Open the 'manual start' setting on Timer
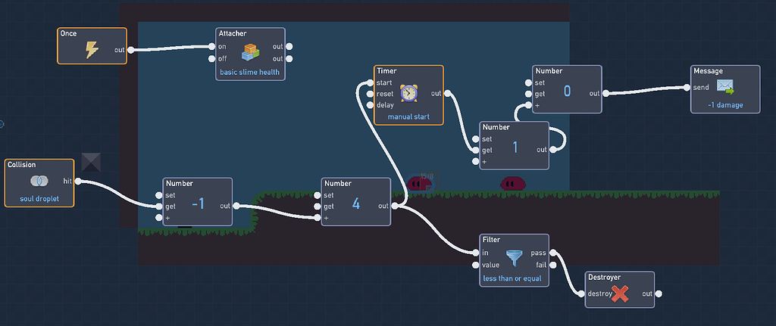The width and height of the screenshot is (776, 326). click(x=408, y=117)
